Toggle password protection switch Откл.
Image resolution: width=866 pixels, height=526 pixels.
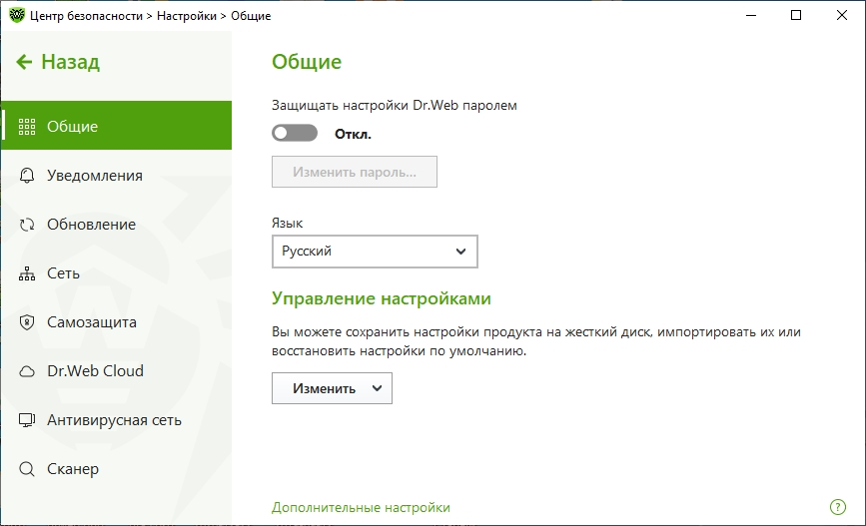pyautogui.click(x=295, y=133)
